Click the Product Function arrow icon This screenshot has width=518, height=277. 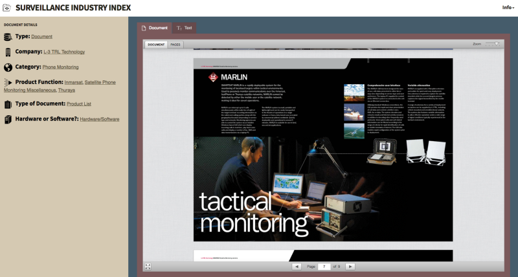8,83
